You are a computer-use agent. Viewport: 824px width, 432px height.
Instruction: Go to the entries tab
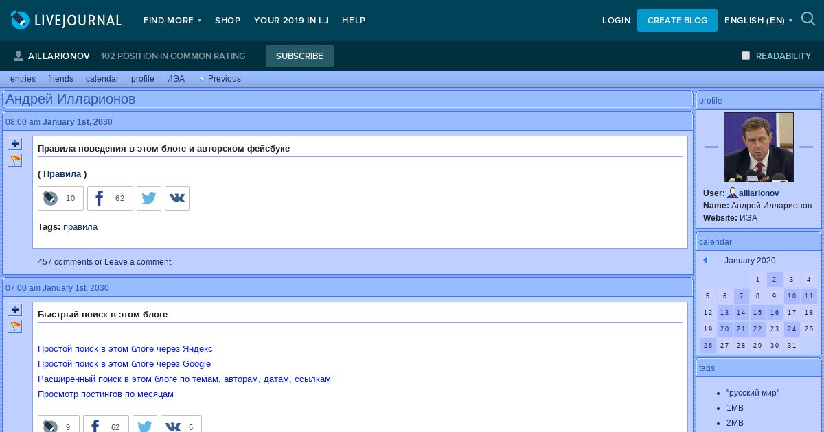click(23, 79)
